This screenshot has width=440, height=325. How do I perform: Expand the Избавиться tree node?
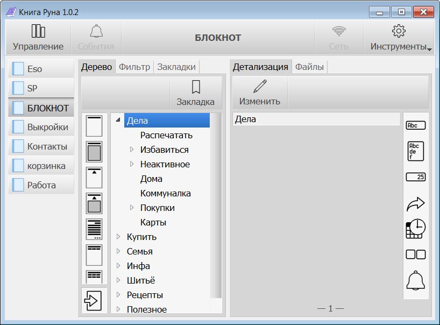click(x=132, y=149)
